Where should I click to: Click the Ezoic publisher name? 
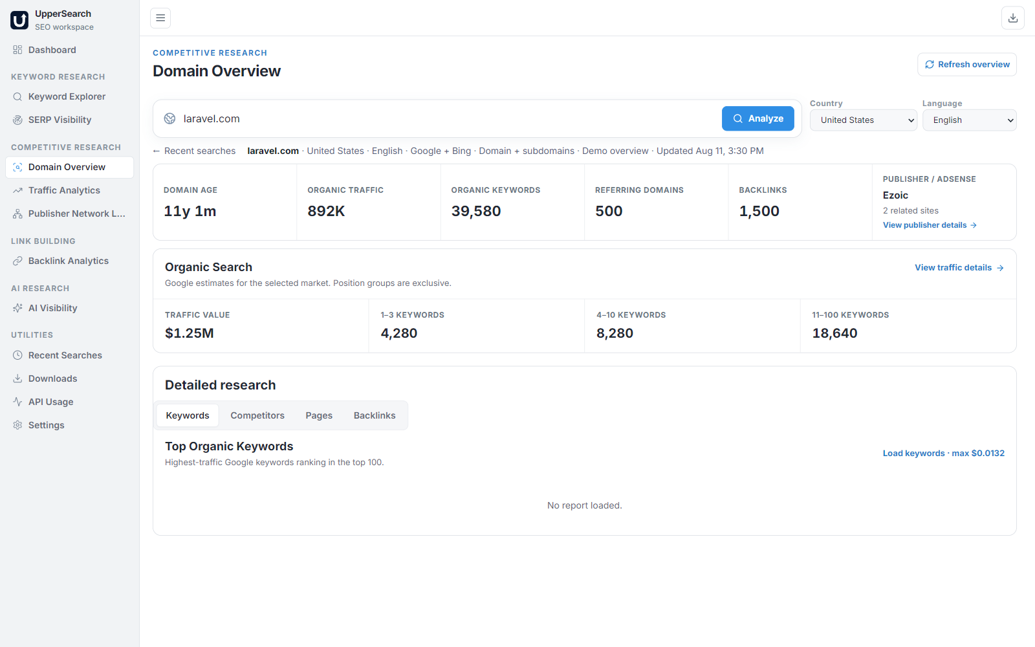coord(895,195)
